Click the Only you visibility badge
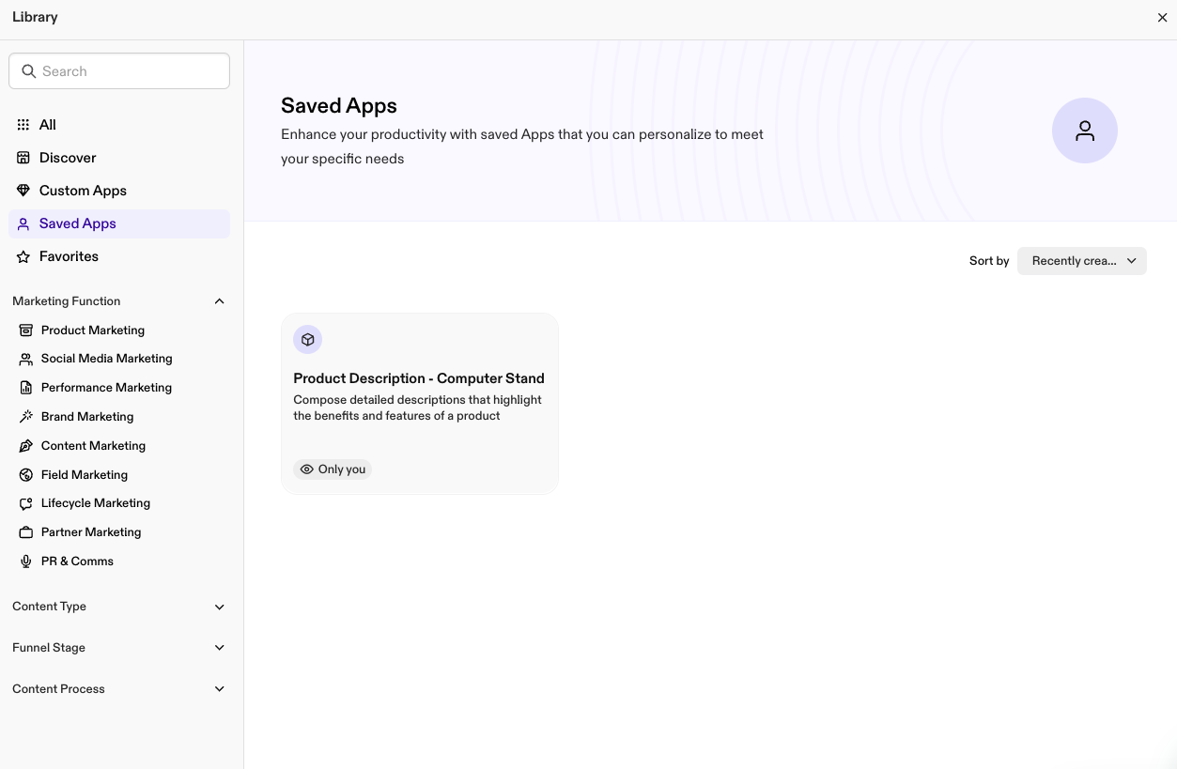Viewport: 1177px width, 769px height. (x=333, y=469)
